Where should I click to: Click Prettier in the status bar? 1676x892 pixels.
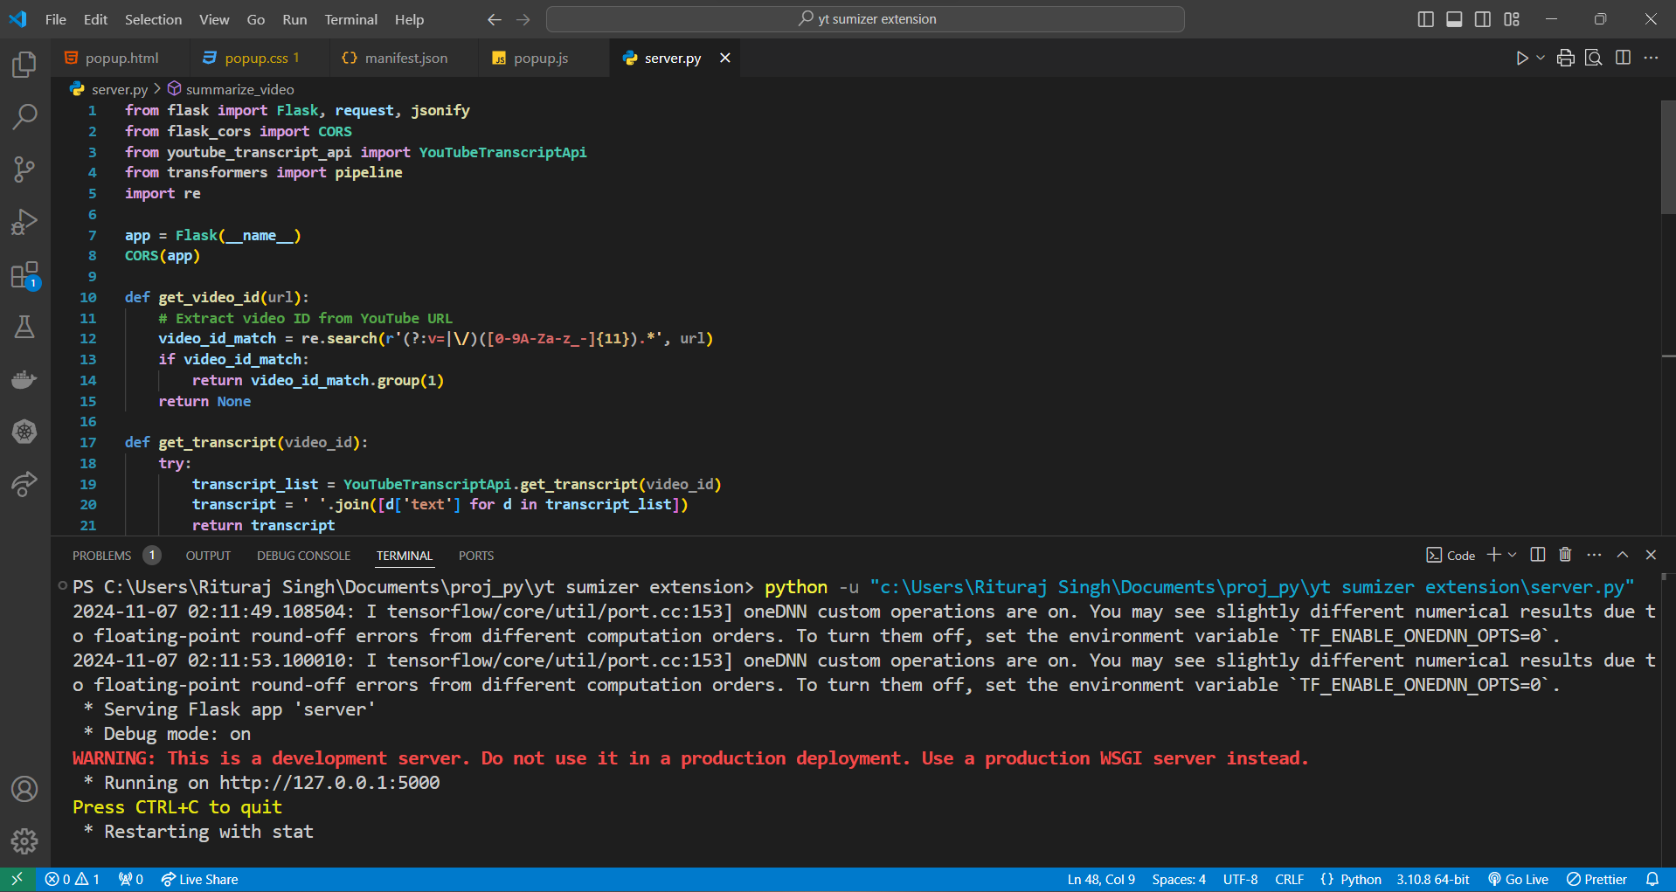[x=1596, y=880]
